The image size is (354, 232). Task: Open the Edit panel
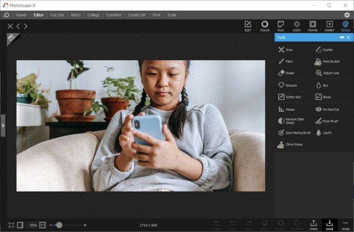pos(248,26)
